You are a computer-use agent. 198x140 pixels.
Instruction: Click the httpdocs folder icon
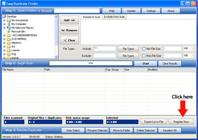click(8, 43)
